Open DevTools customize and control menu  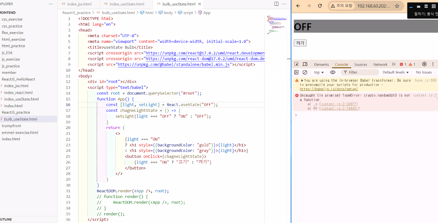point(433,64)
